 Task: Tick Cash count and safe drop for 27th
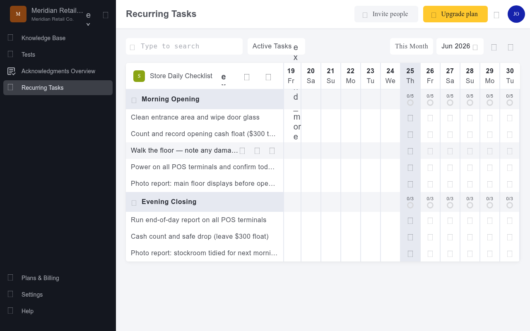point(450,237)
